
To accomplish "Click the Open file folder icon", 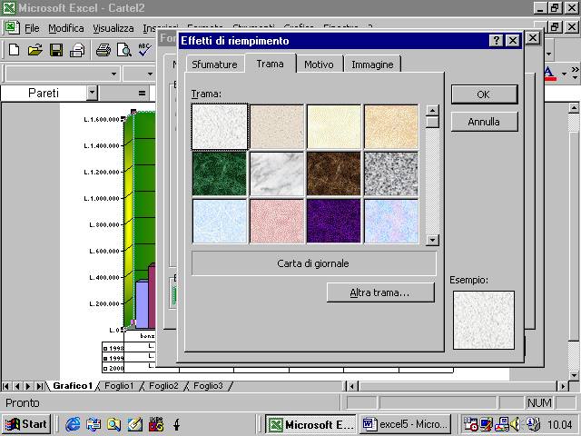I will pos(34,50).
